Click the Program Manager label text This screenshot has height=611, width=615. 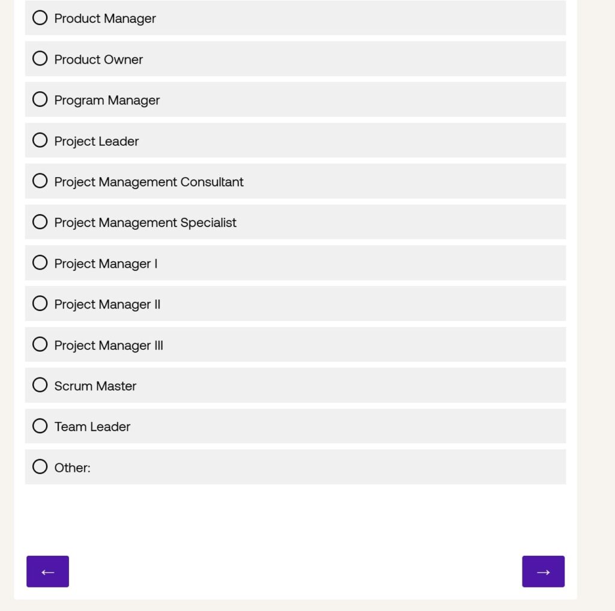(x=107, y=100)
